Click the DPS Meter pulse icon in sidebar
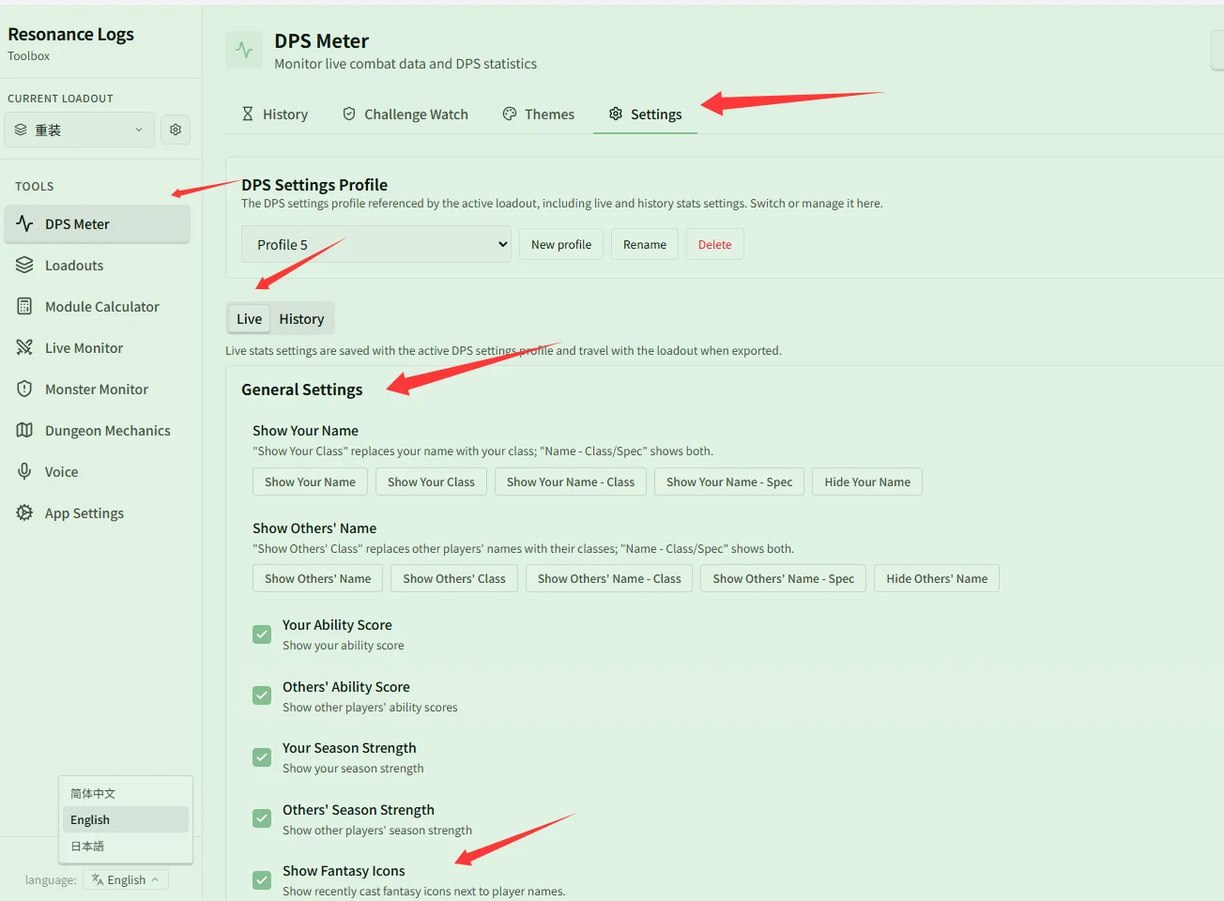The width and height of the screenshot is (1224, 901). point(24,223)
